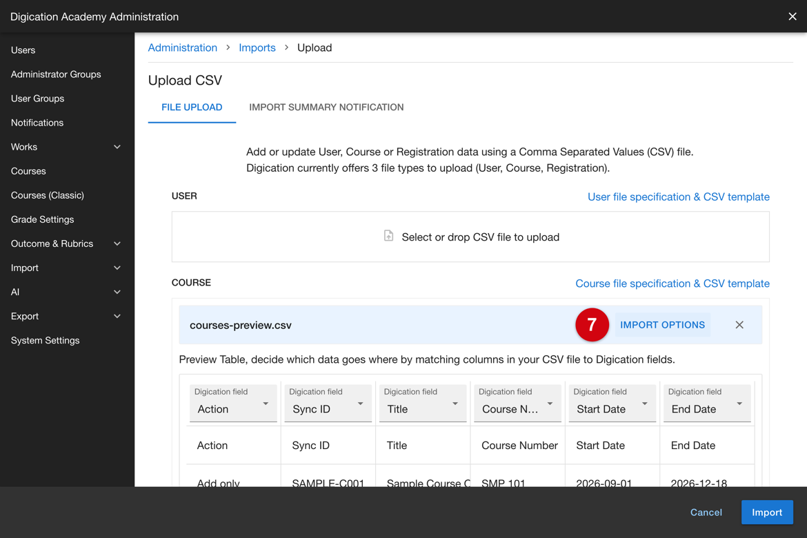Open the End Date field dropdown
Viewport: 807px width, 538px height.
pyautogui.click(x=706, y=403)
